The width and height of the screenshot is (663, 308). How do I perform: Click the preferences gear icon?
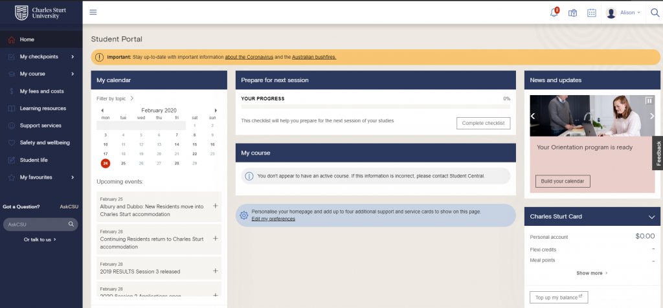pyautogui.click(x=244, y=215)
